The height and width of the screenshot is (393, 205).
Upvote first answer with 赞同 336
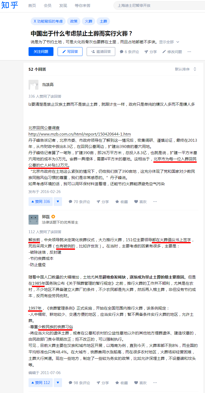tap(40, 202)
